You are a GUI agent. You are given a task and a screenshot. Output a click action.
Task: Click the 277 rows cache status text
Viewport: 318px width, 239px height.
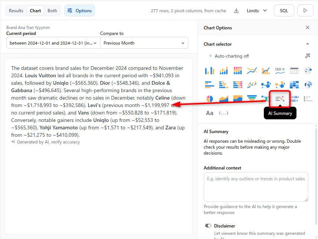pos(188,11)
